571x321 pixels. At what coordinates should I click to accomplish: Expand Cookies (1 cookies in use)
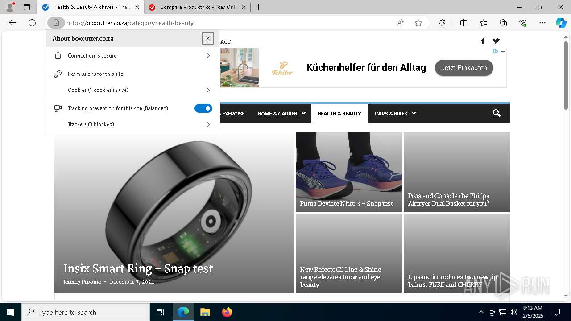(132, 90)
